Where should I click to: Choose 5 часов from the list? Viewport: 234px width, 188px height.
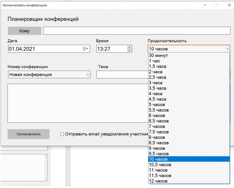(189, 105)
